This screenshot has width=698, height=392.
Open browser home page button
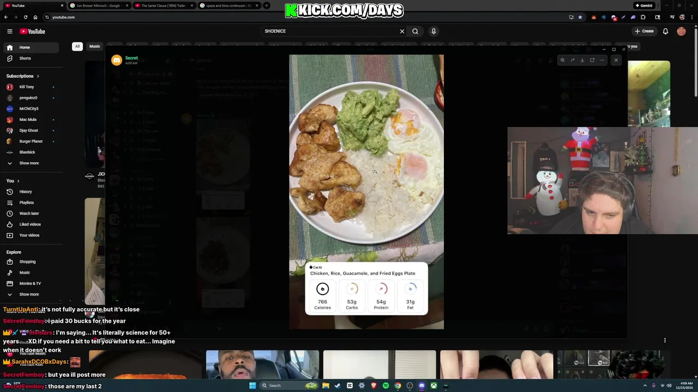(35, 17)
